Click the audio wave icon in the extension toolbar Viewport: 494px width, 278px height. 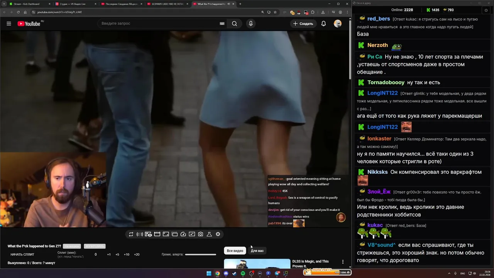pyautogui.click(x=140, y=234)
